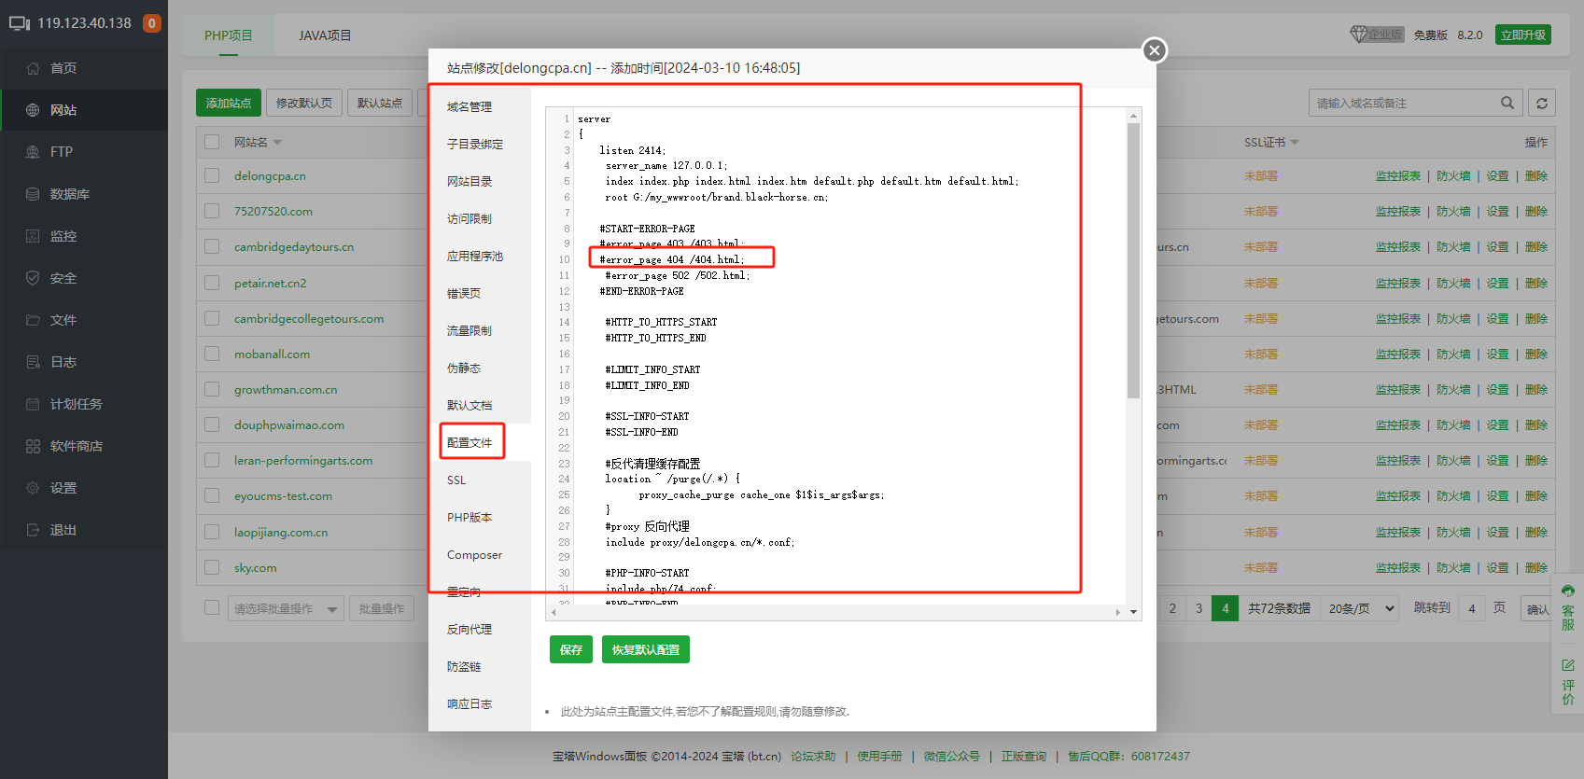Click the database icon in the sidebar
The image size is (1584, 779).
click(x=33, y=194)
